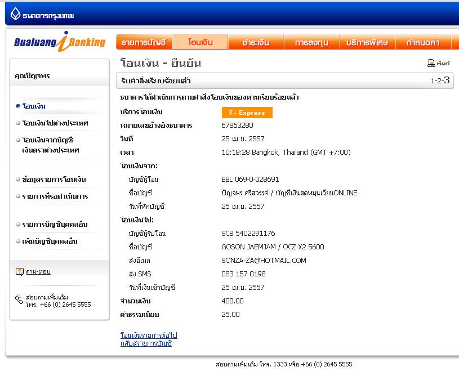Switch to the การลงทุน tab

click(311, 42)
